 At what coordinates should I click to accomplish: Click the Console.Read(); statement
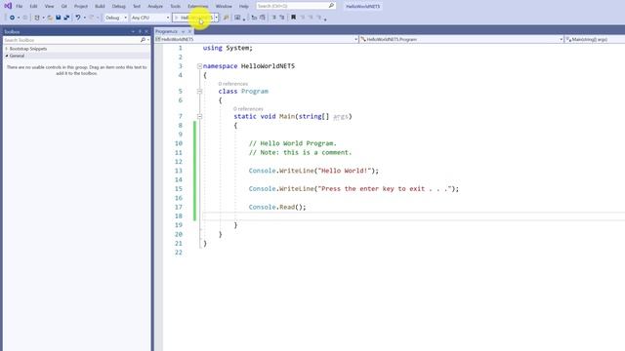[277, 207]
